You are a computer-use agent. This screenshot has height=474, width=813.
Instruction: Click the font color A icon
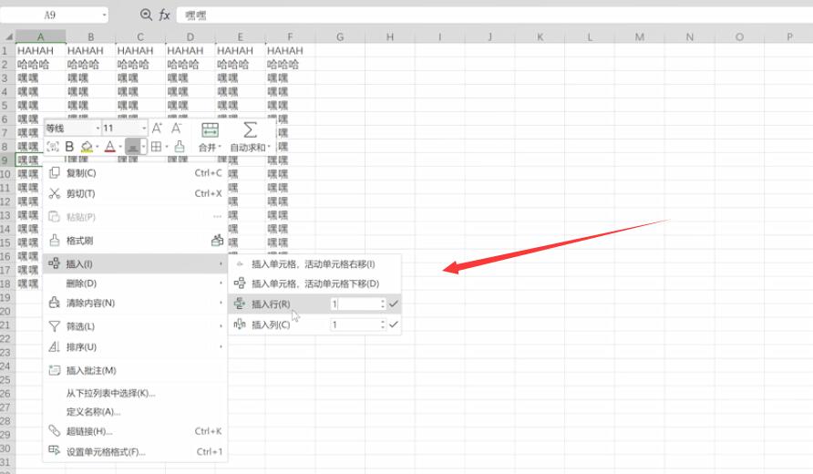pyautogui.click(x=110, y=147)
